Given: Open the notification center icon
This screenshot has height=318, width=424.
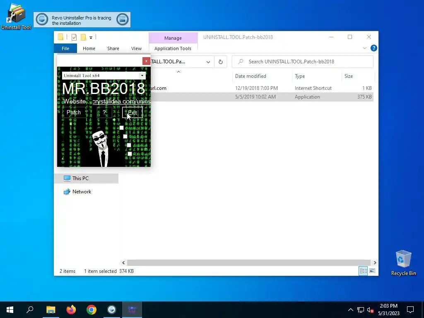Looking at the screenshot, I should (410, 310).
